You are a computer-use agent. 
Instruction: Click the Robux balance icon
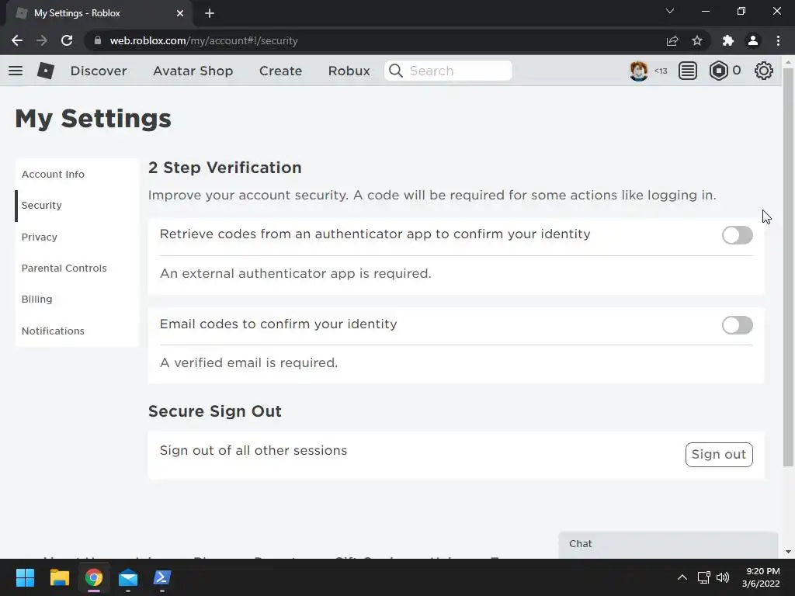(x=719, y=71)
